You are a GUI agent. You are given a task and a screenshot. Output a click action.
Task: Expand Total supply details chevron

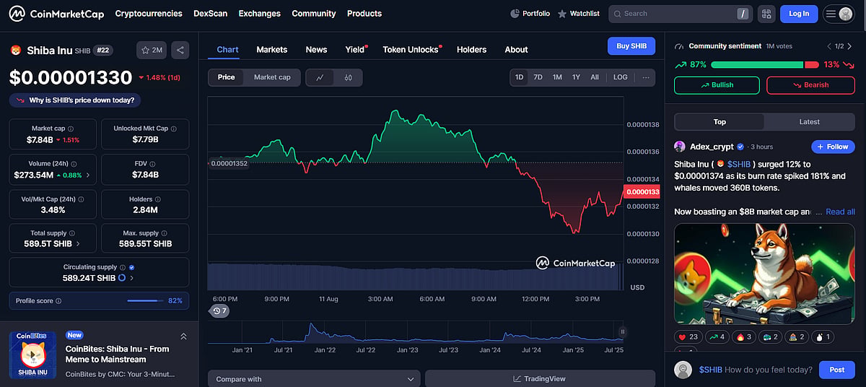pos(78,244)
